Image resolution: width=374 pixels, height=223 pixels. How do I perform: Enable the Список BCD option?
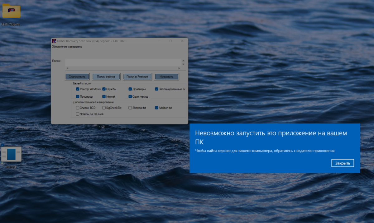click(78, 108)
